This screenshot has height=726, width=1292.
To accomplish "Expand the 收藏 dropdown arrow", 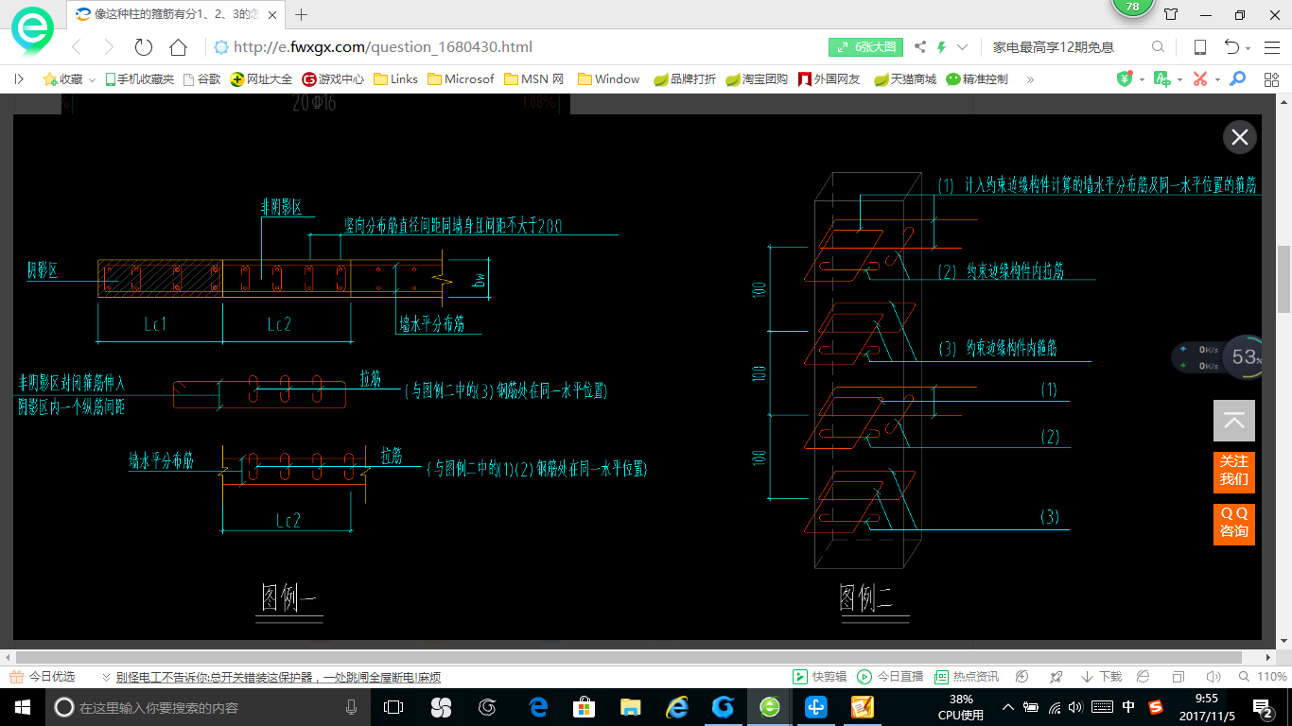I will pos(93,80).
